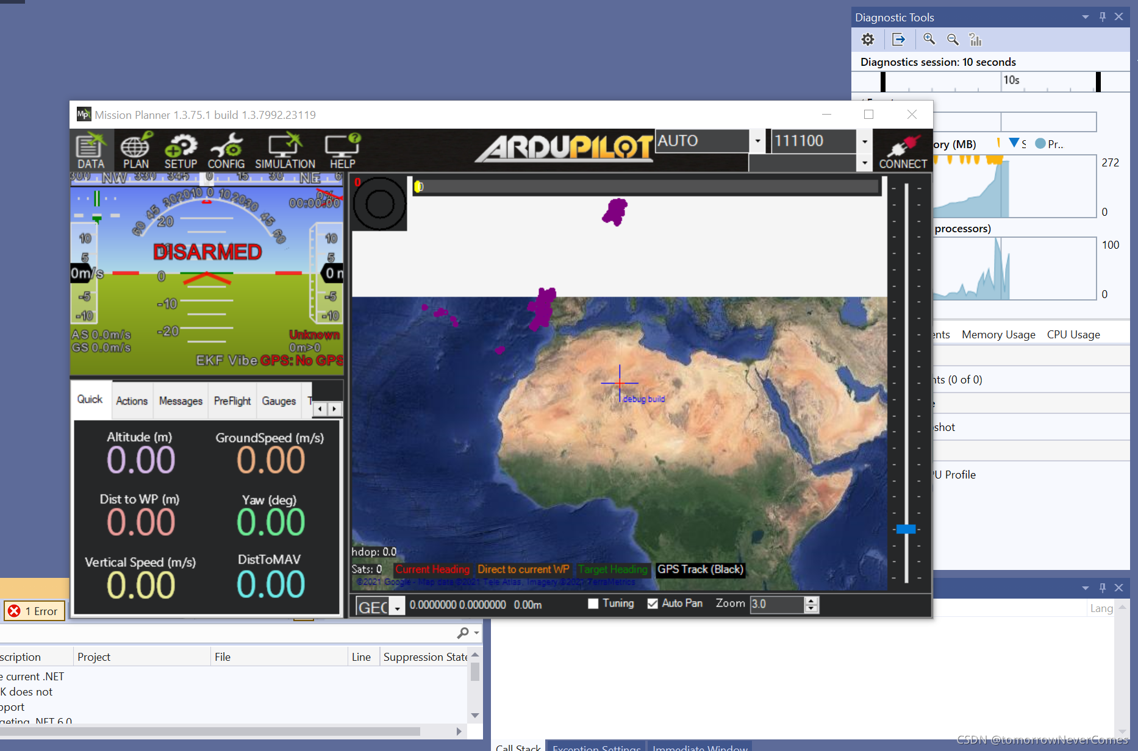Image resolution: width=1138 pixels, height=751 pixels.
Task: Click the Line column header
Action: pos(363,657)
